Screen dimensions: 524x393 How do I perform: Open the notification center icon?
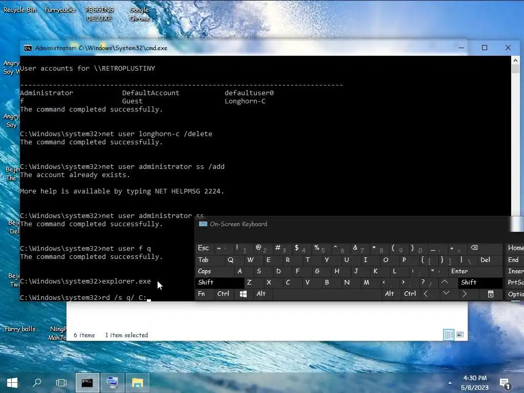(505, 384)
